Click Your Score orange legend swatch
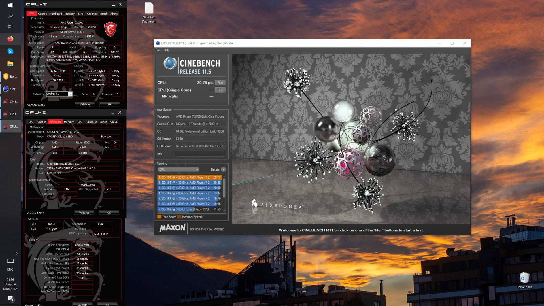Image resolution: width=544 pixels, height=306 pixels. click(159, 217)
